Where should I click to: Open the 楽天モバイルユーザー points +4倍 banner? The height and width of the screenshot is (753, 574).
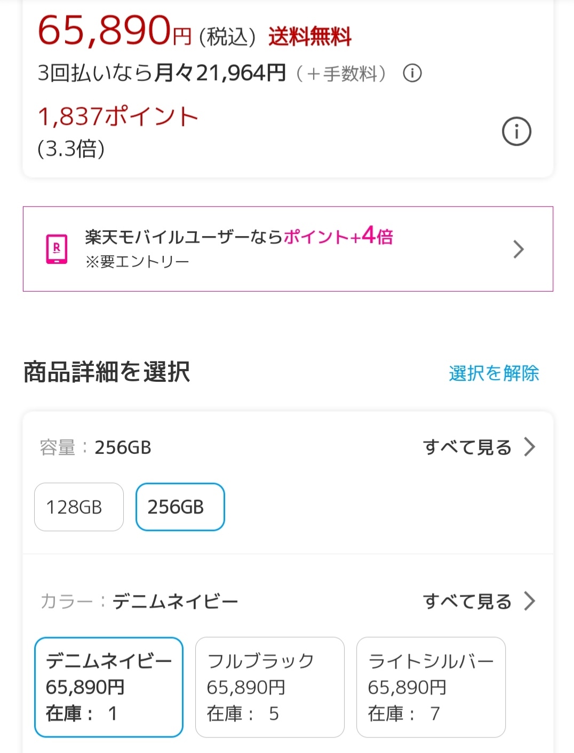[x=238, y=237]
